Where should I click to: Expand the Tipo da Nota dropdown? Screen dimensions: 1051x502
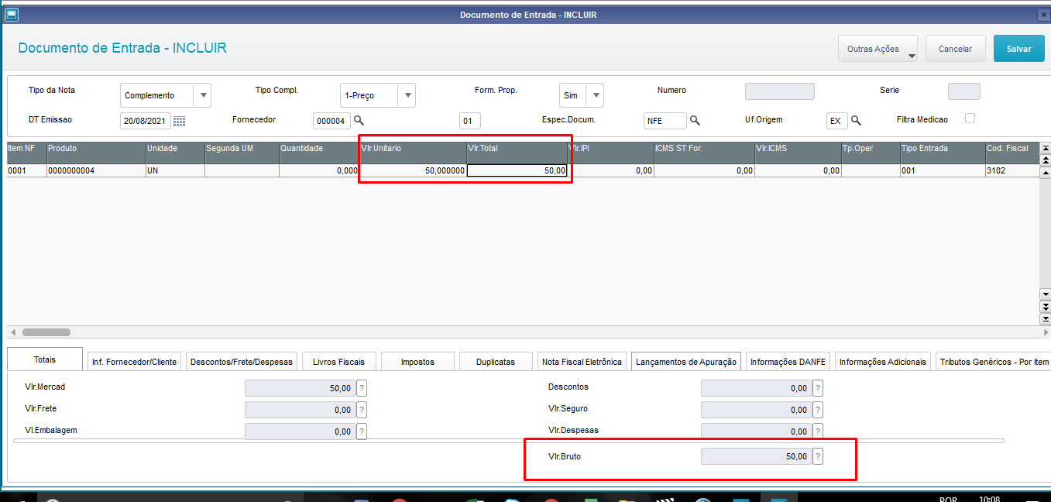[202, 95]
